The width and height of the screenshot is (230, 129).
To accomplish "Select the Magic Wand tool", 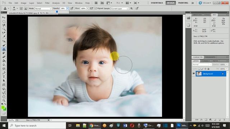I will click(4, 29).
